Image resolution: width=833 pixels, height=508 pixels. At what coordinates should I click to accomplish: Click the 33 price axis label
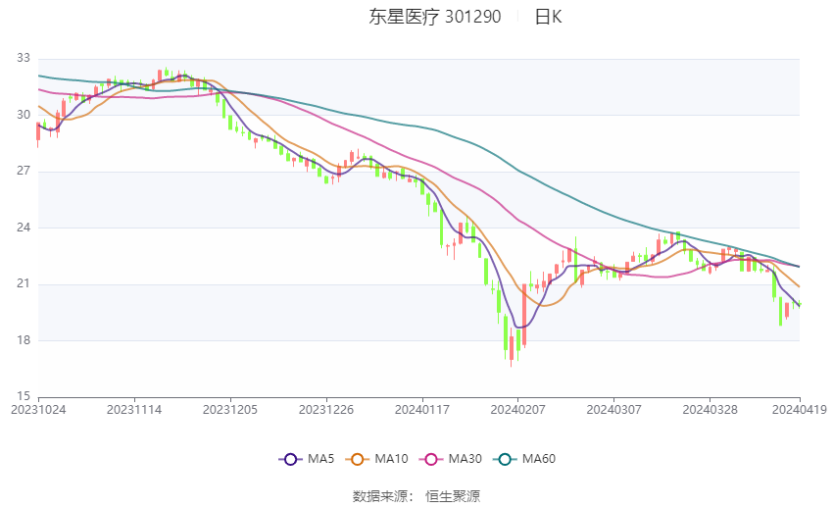click(x=24, y=58)
